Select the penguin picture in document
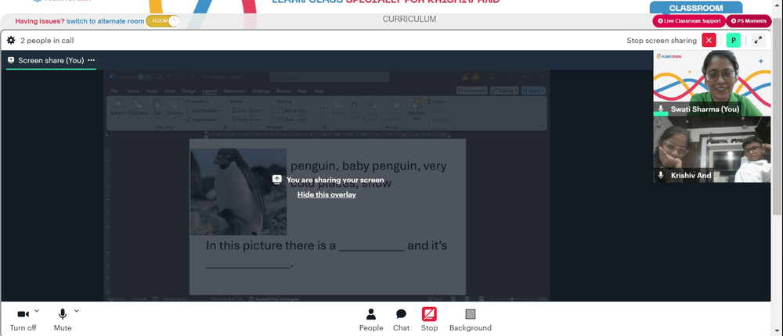The image size is (783, 336). 239,191
